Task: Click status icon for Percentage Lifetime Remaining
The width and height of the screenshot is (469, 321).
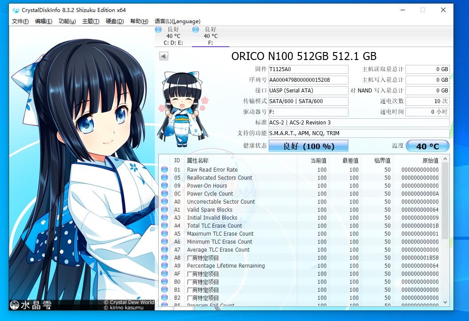Action: point(164,265)
